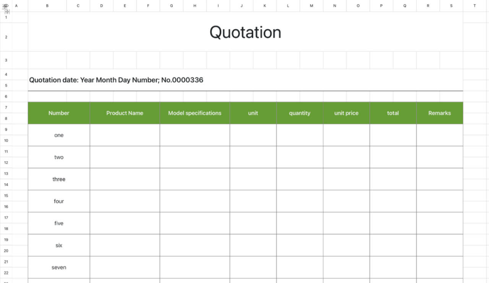Select the cell containing "six"
The image size is (489, 283).
[x=59, y=246]
